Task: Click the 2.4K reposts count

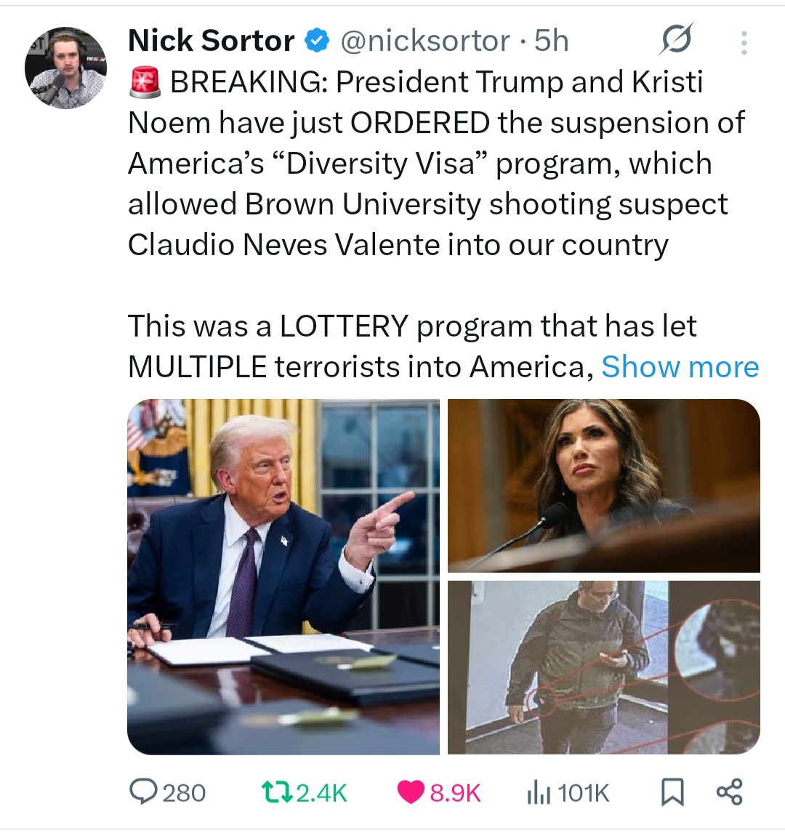Action: 321,793
